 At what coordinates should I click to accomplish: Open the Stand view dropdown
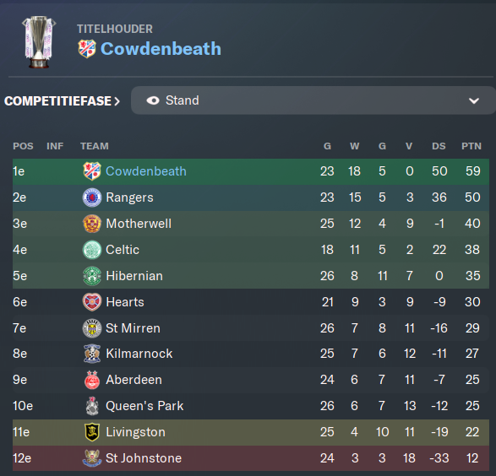[313, 100]
